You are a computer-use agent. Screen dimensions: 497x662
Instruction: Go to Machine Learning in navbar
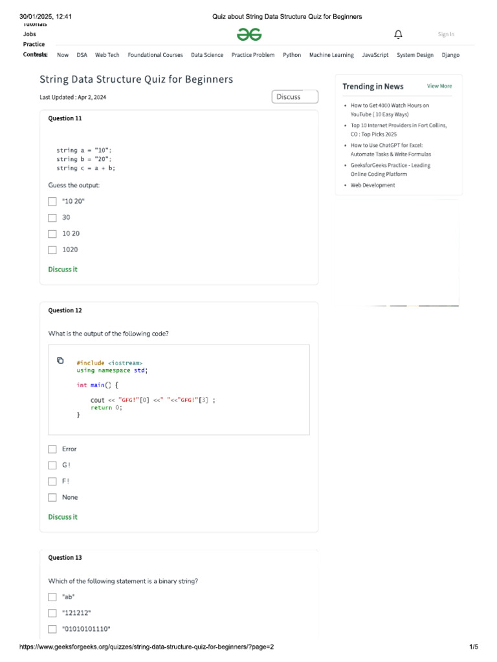click(x=331, y=55)
